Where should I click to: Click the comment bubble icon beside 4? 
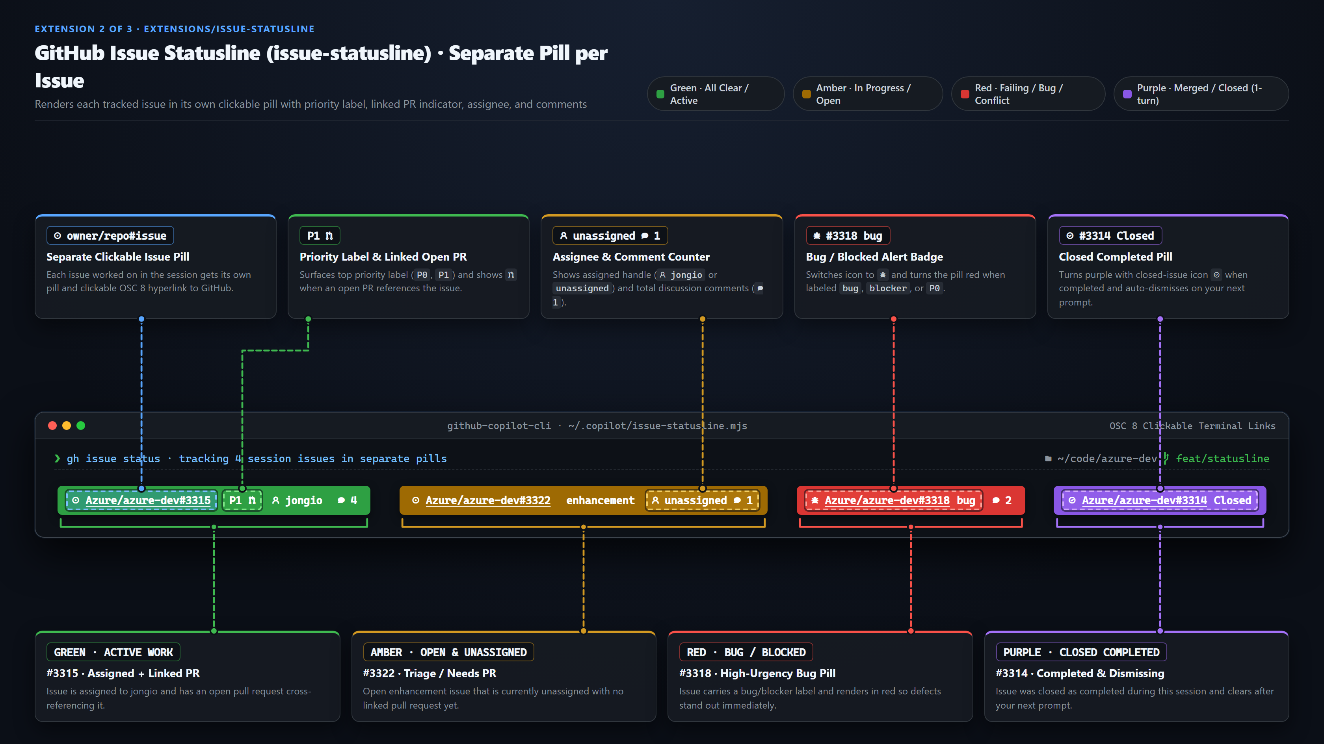341,500
